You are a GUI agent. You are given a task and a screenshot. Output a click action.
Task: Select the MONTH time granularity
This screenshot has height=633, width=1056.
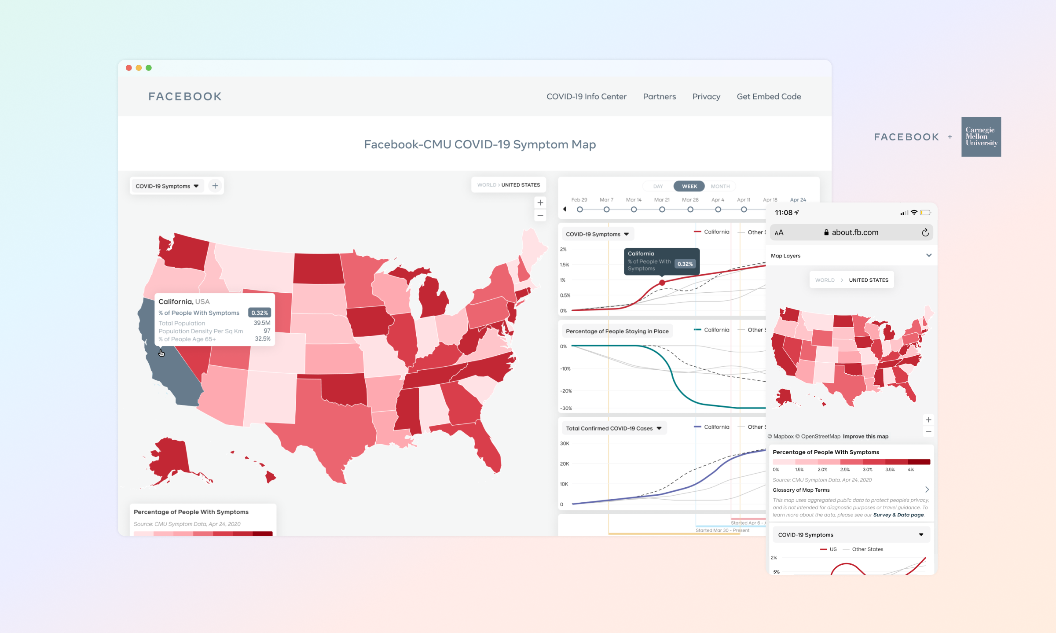tap(720, 186)
